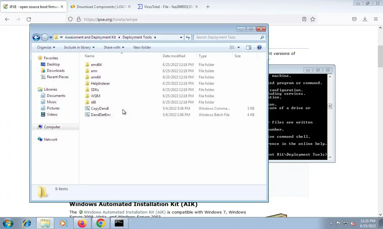Open the Windows Start menu
This screenshot has width=383, height=229.
[8, 223]
